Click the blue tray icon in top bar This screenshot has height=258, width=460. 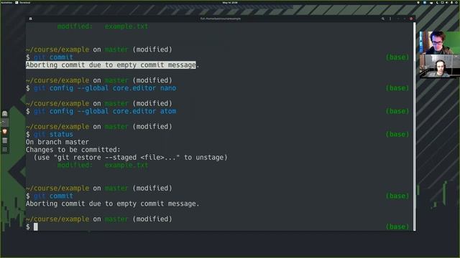coord(425,2)
